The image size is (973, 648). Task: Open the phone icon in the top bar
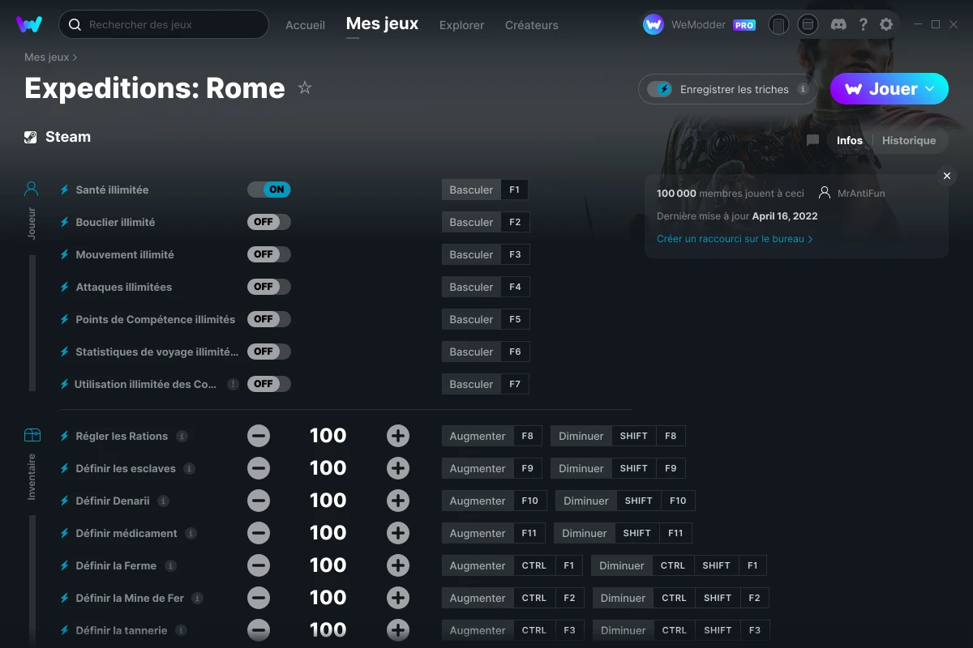coord(778,24)
